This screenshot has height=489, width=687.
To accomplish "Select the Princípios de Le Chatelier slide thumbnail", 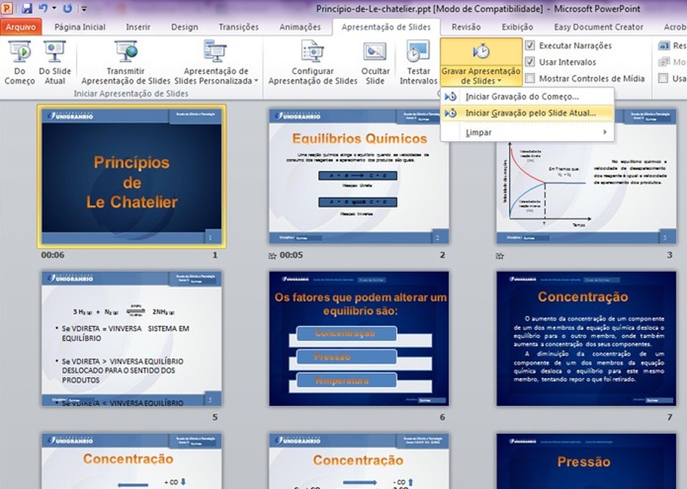I will tap(132, 176).
